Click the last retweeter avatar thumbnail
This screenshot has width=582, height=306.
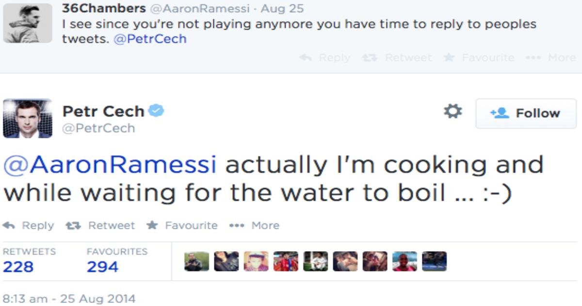coord(434,261)
